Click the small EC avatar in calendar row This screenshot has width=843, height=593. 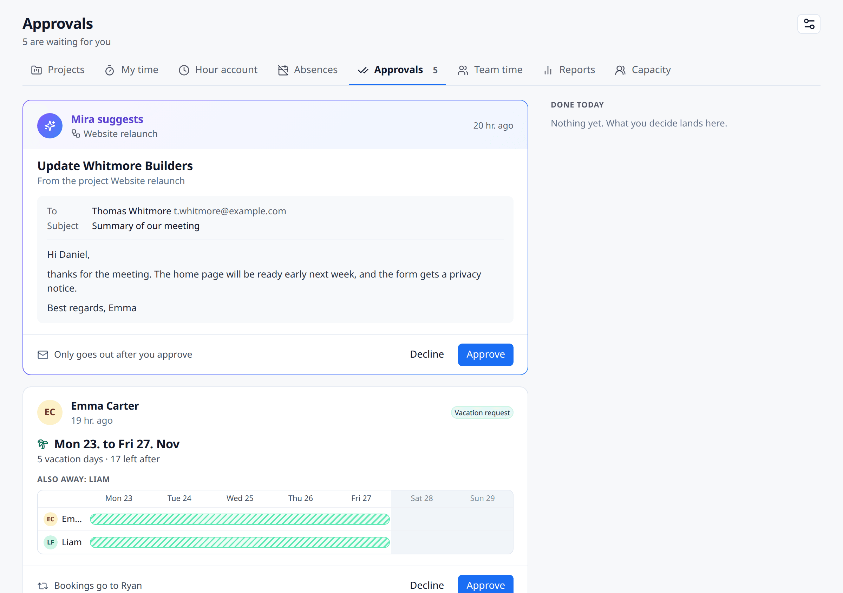[x=51, y=519]
